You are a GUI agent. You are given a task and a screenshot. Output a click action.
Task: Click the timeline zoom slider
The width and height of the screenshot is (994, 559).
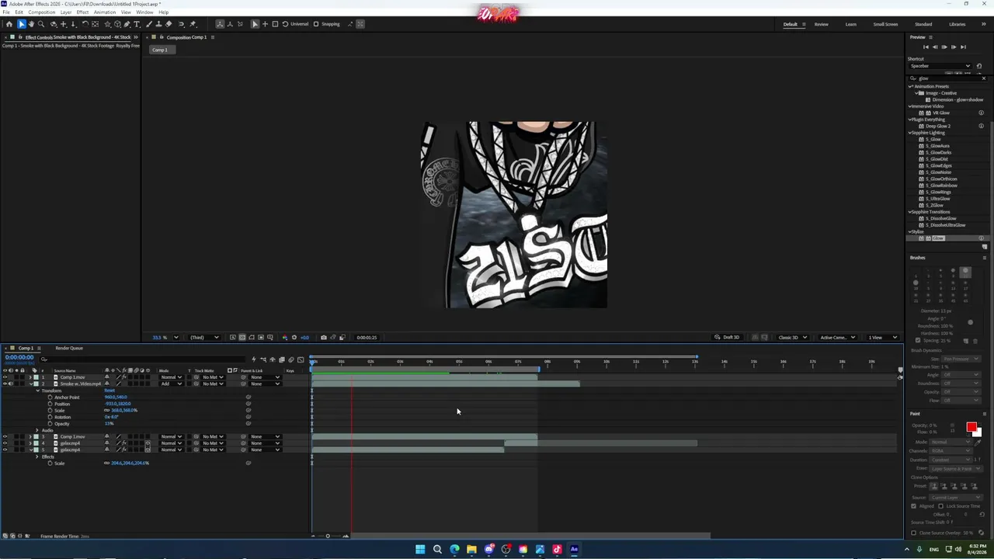coord(329,536)
